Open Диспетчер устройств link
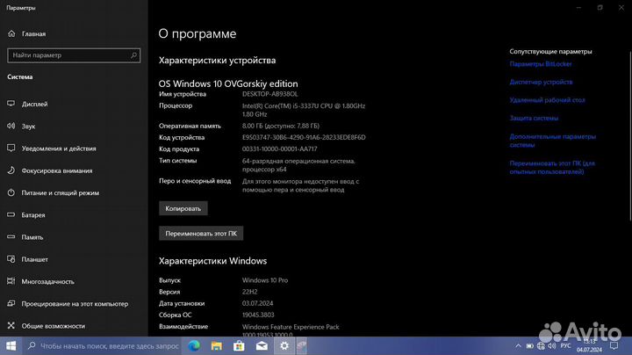Viewport: 632px width, 355px height. click(x=541, y=82)
